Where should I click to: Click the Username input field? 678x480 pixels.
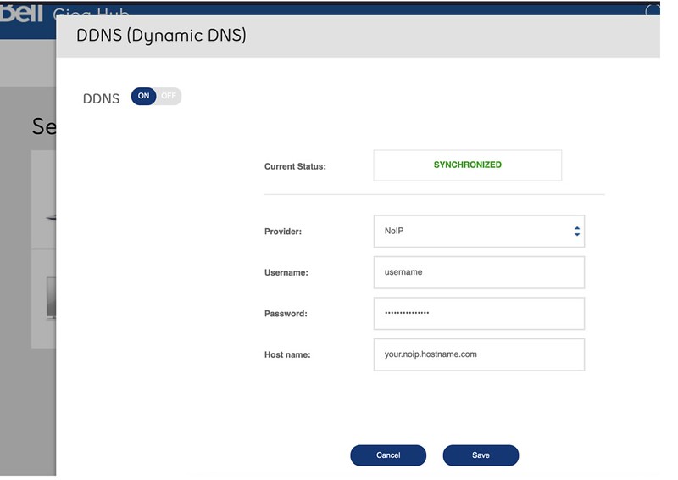click(x=478, y=272)
